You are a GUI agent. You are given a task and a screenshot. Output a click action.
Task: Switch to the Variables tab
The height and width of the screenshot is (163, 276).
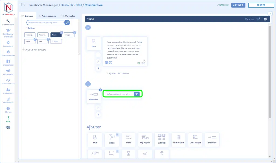(x=68, y=16)
